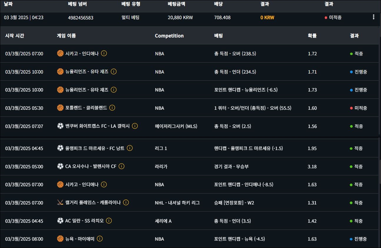Click the 게임 이름 column header
Image resolution: width=381 pixels, height=248 pixels.
coord(66,36)
